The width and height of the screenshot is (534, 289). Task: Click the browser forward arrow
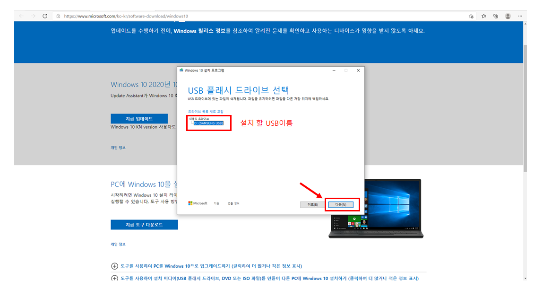(33, 16)
